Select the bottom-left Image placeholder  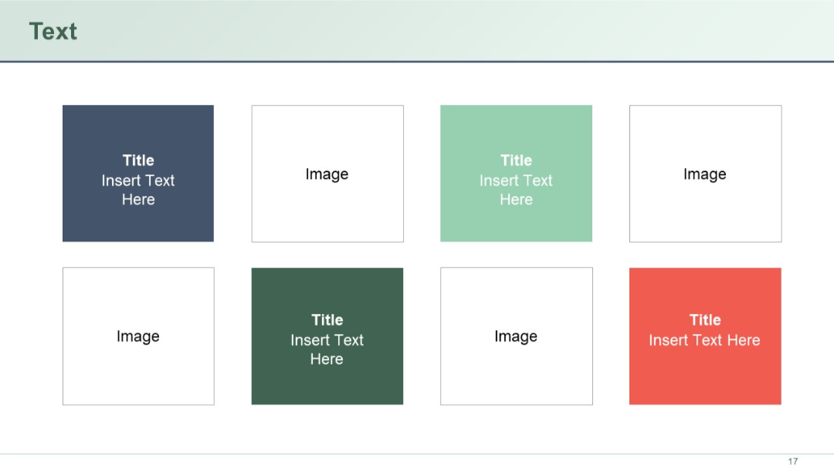[137, 336]
